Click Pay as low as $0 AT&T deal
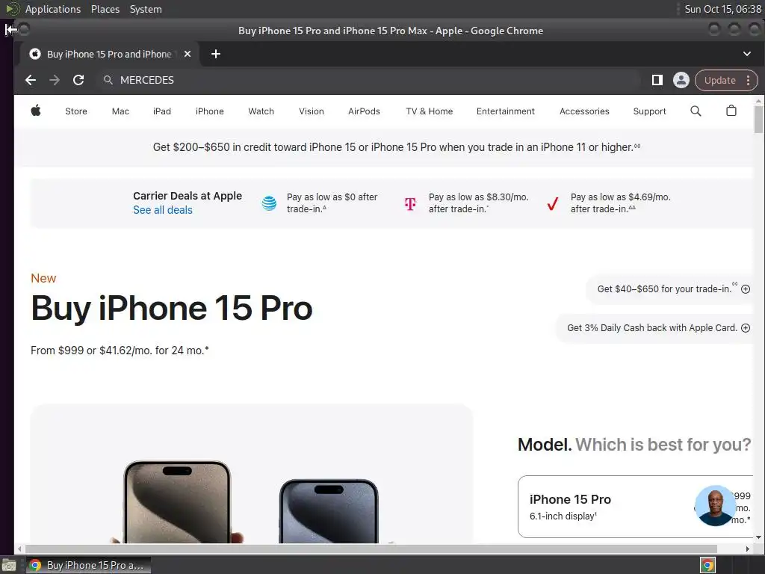Image resolution: width=765 pixels, height=574 pixels. pos(332,203)
